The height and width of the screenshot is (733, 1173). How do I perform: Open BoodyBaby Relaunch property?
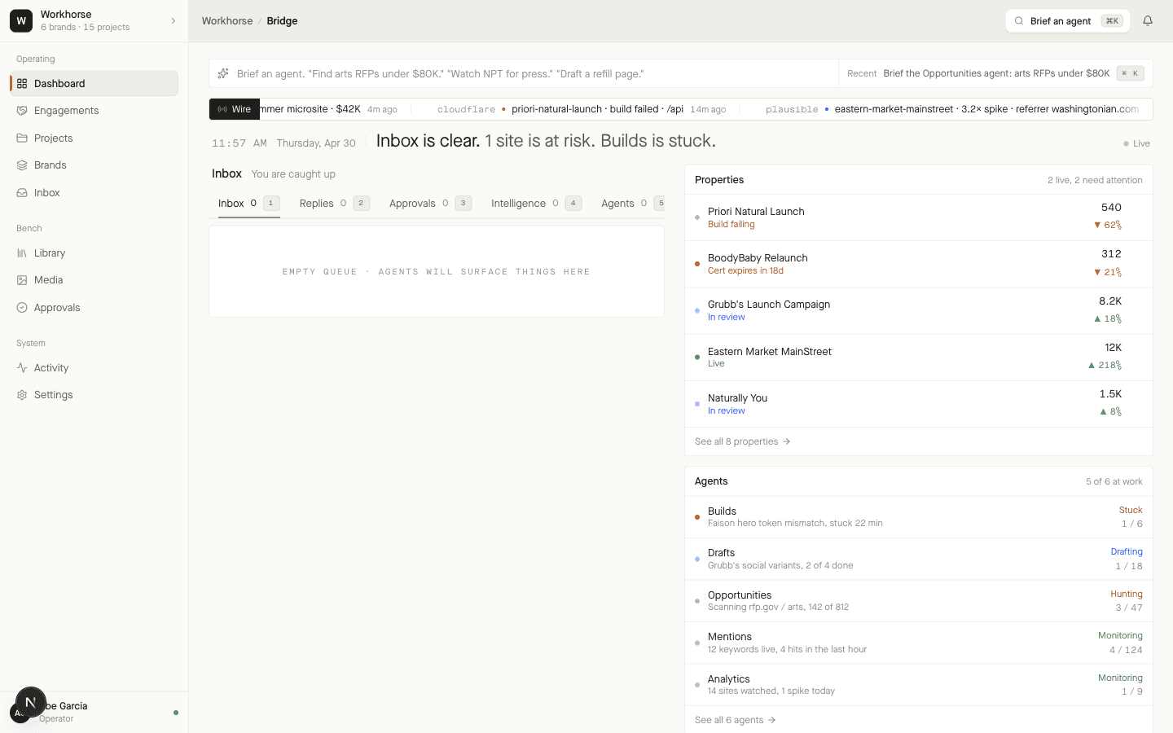click(919, 264)
